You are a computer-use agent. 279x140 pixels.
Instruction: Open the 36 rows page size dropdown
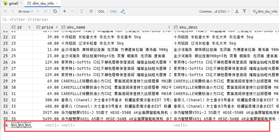(x=26, y=11)
